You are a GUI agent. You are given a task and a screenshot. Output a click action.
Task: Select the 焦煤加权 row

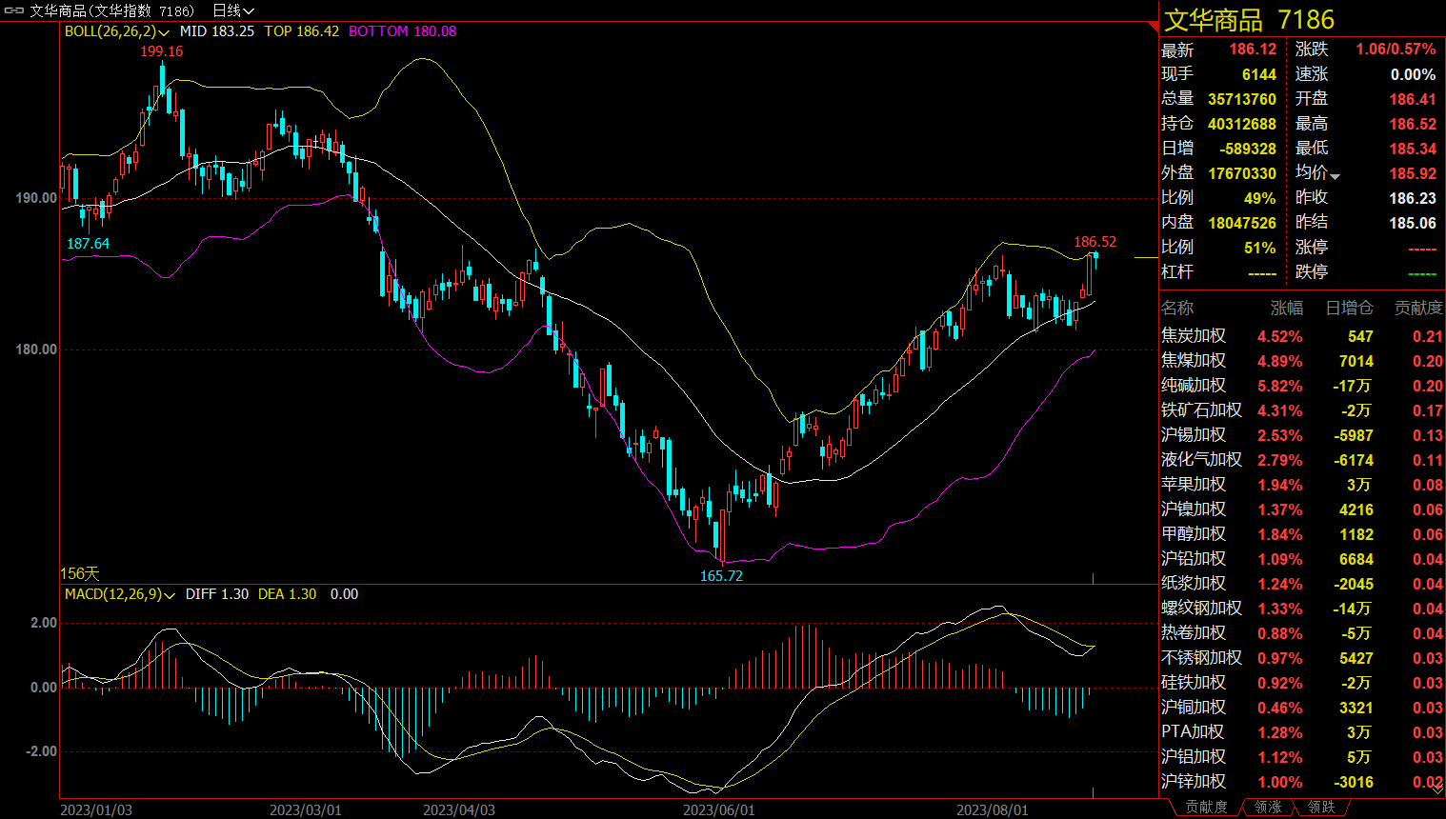(x=1302, y=361)
